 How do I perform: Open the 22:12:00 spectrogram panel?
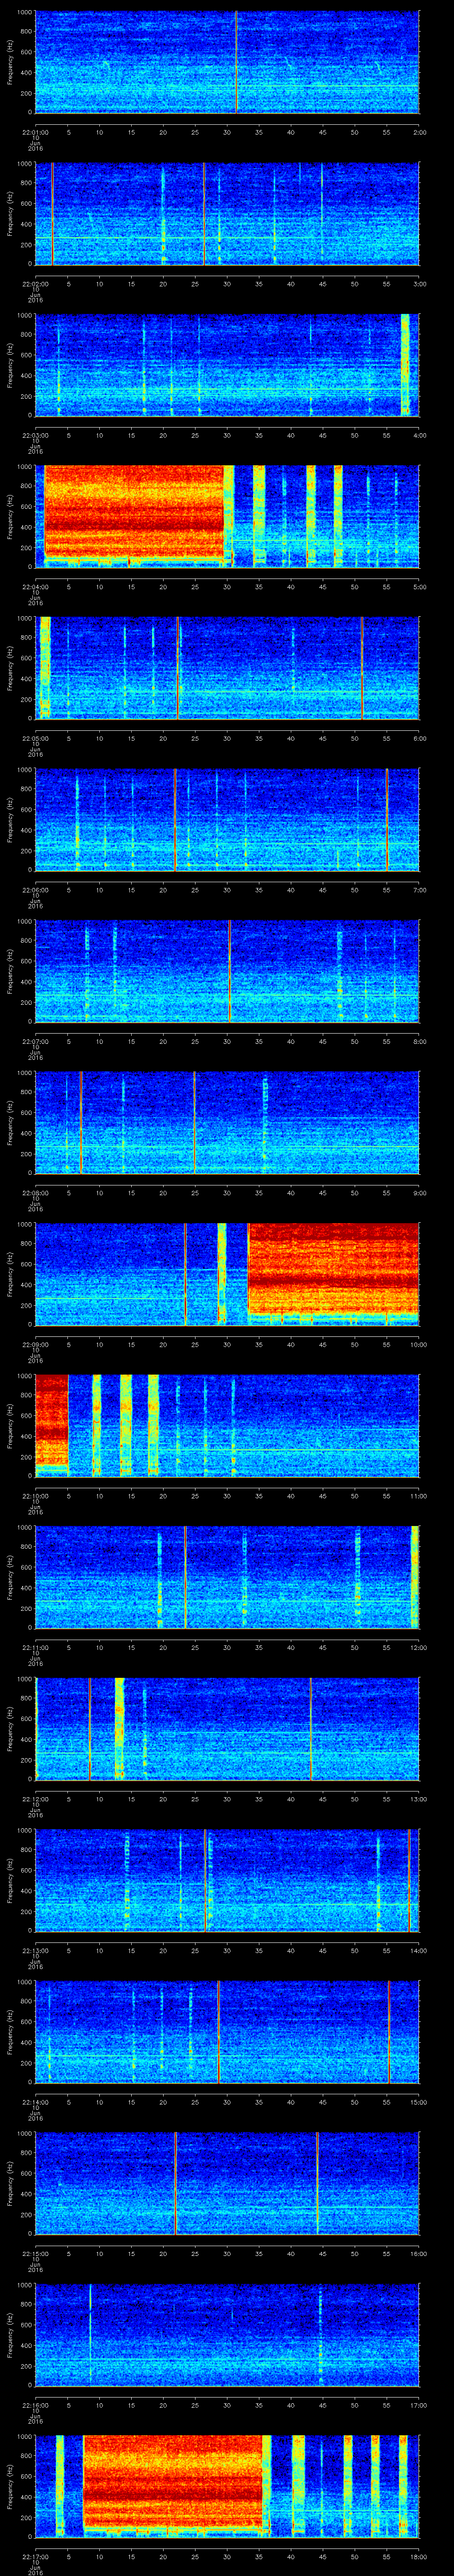(x=227, y=1728)
